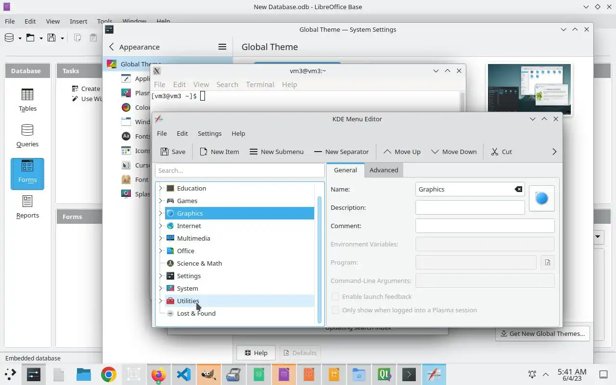616x385 pixels.
Task: Expand the Internet category
Action: 161,226
